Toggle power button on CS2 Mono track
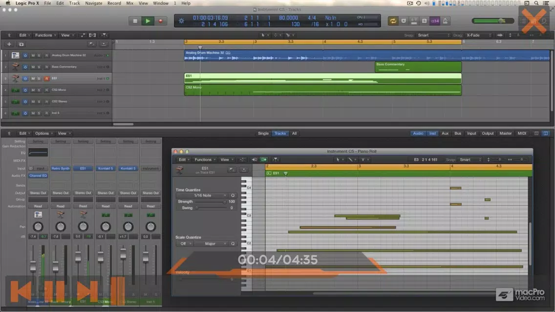This screenshot has width=555, height=312. pos(25,90)
